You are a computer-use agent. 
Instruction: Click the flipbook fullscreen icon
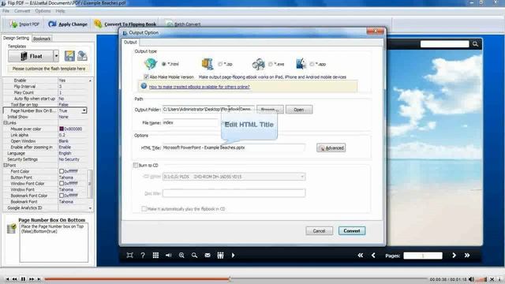pos(129,256)
